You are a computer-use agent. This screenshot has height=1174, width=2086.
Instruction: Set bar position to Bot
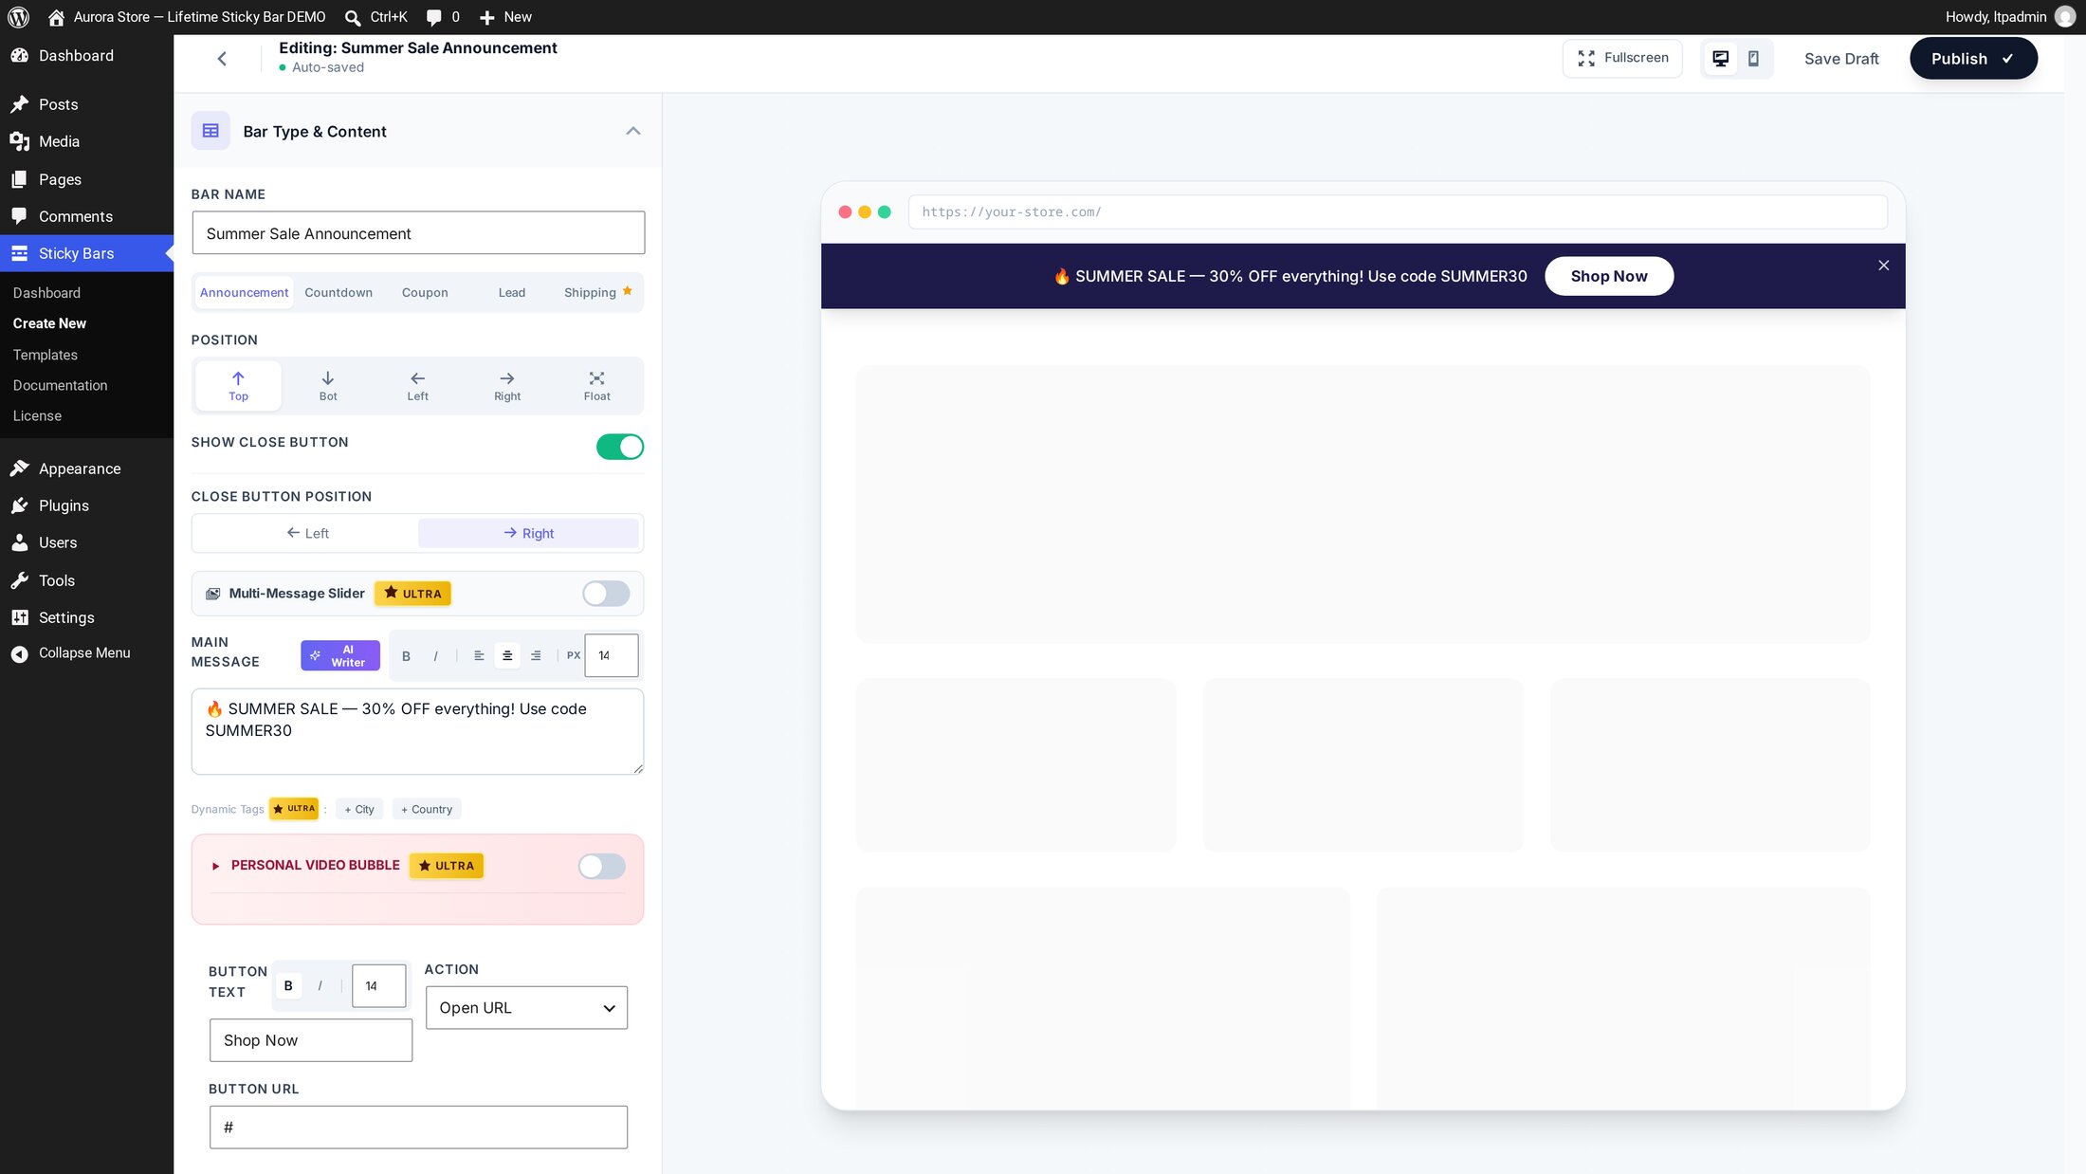coord(328,386)
